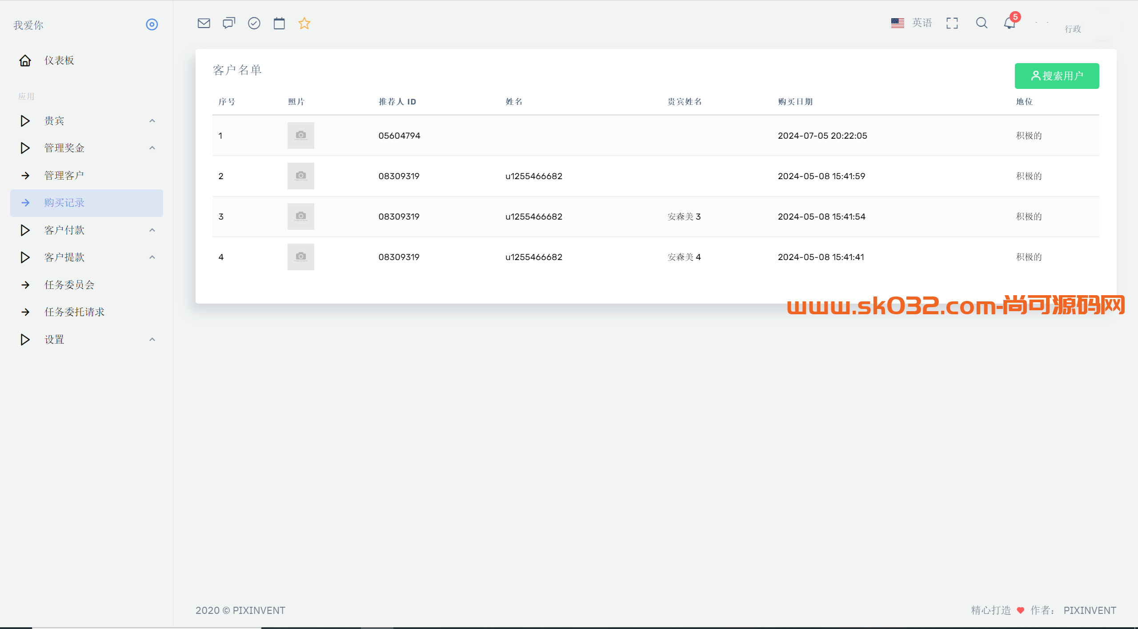Open the todo checkmark circle icon

tap(254, 23)
